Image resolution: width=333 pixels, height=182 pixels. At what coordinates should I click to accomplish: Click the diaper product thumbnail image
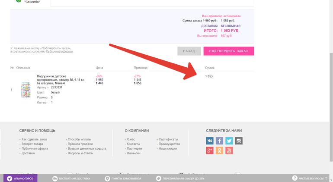pyautogui.click(x=26, y=90)
